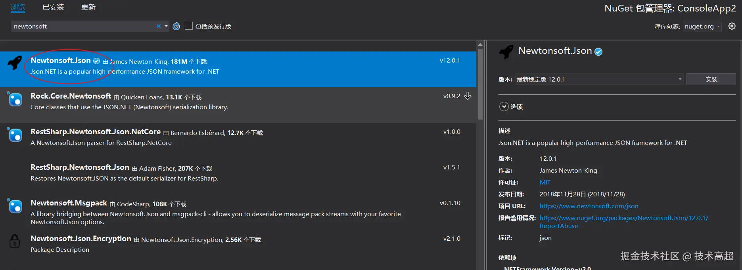Screen dimensions: 742x270
Task: Open NuGet settings gear icon
Action: pos(732,26)
